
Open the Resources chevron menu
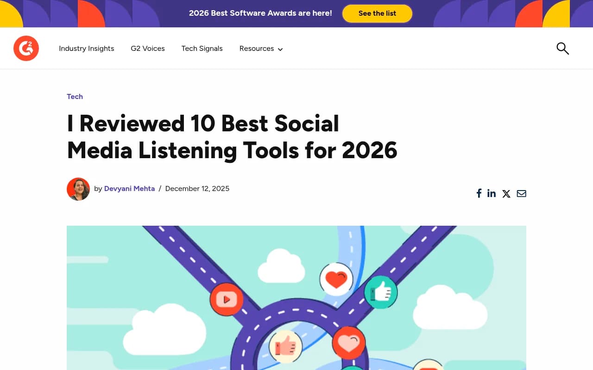280,49
